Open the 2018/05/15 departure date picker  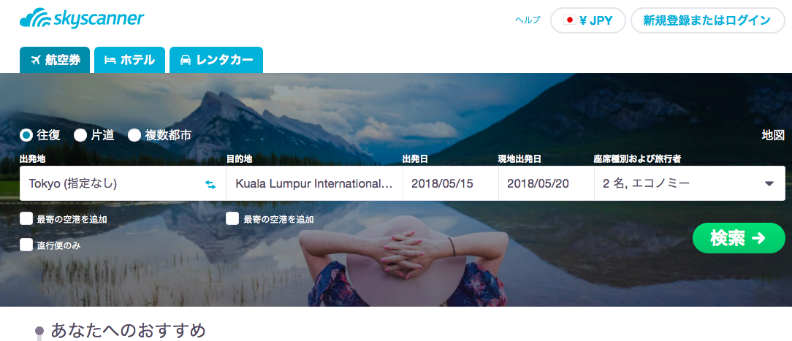click(451, 183)
